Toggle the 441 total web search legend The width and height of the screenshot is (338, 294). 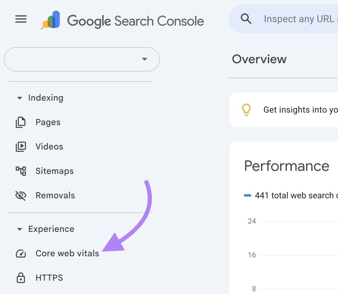tap(291, 195)
